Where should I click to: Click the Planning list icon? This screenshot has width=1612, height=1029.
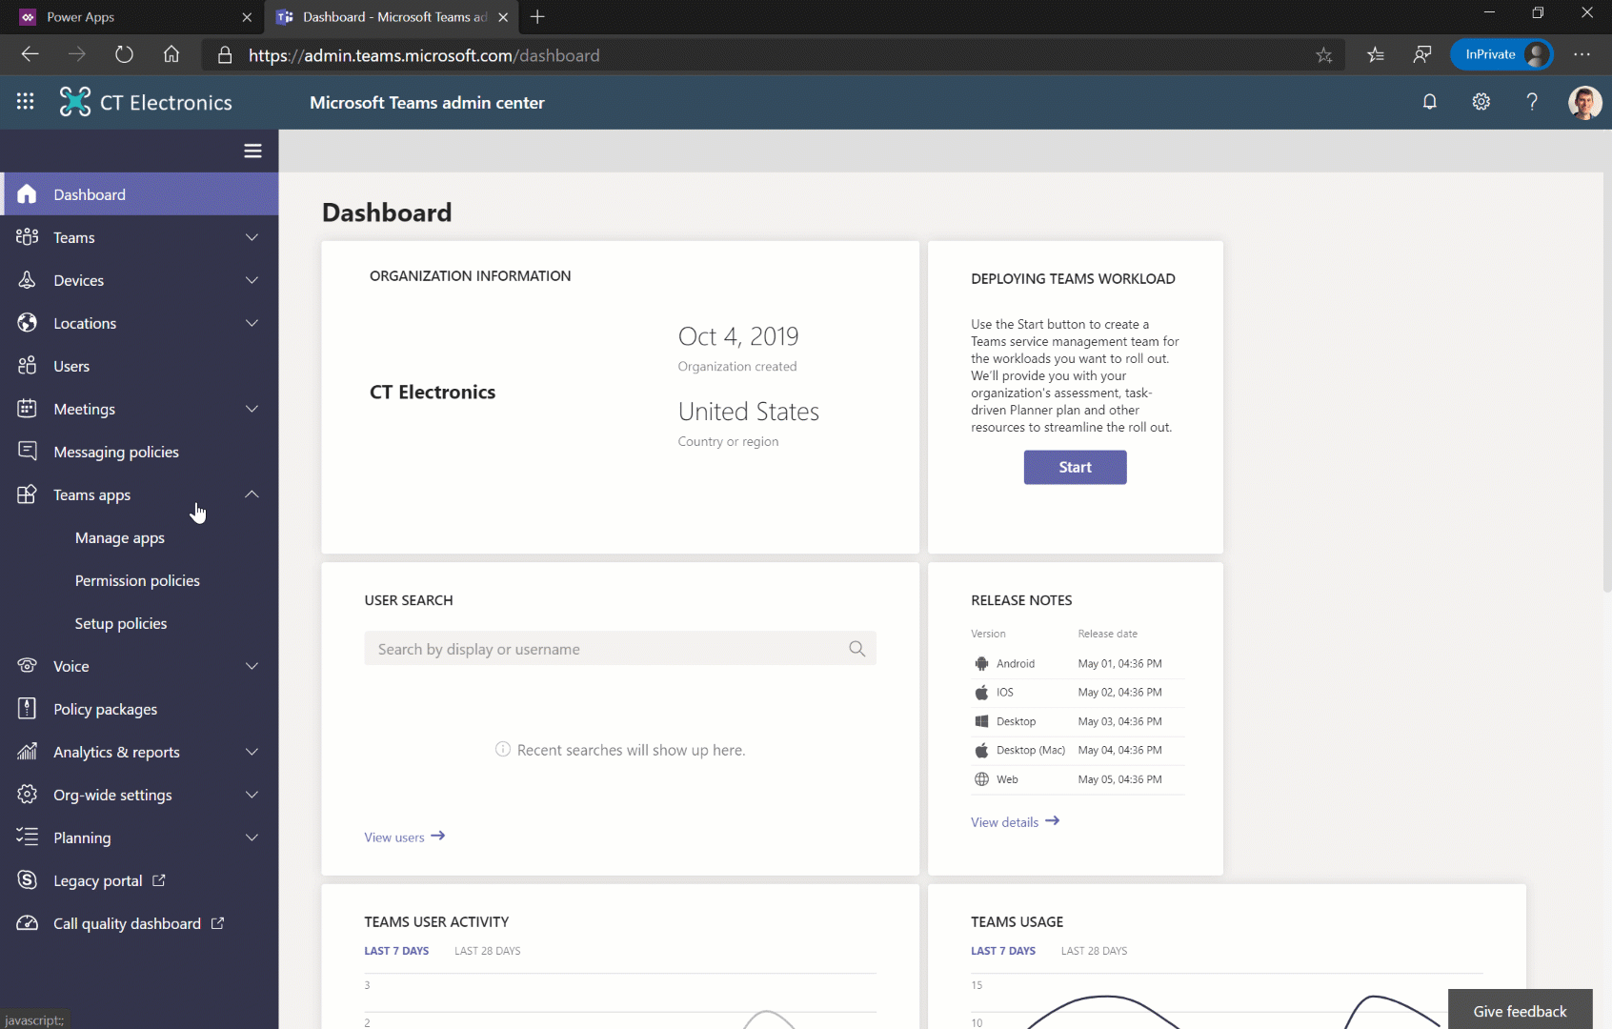tap(27, 837)
